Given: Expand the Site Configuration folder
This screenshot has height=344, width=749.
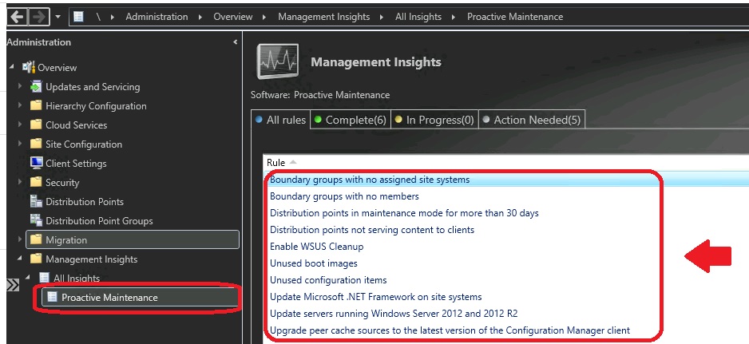Looking at the screenshot, I should 20,144.
